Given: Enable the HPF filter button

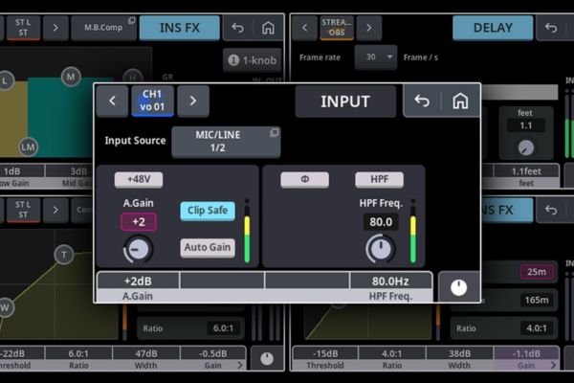Looking at the screenshot, I should point(379,179).
